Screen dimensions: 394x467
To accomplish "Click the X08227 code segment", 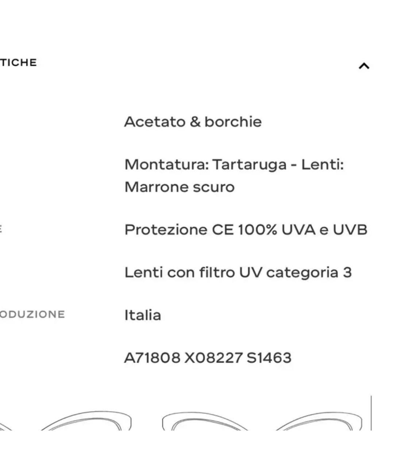I will coord(213,358).
